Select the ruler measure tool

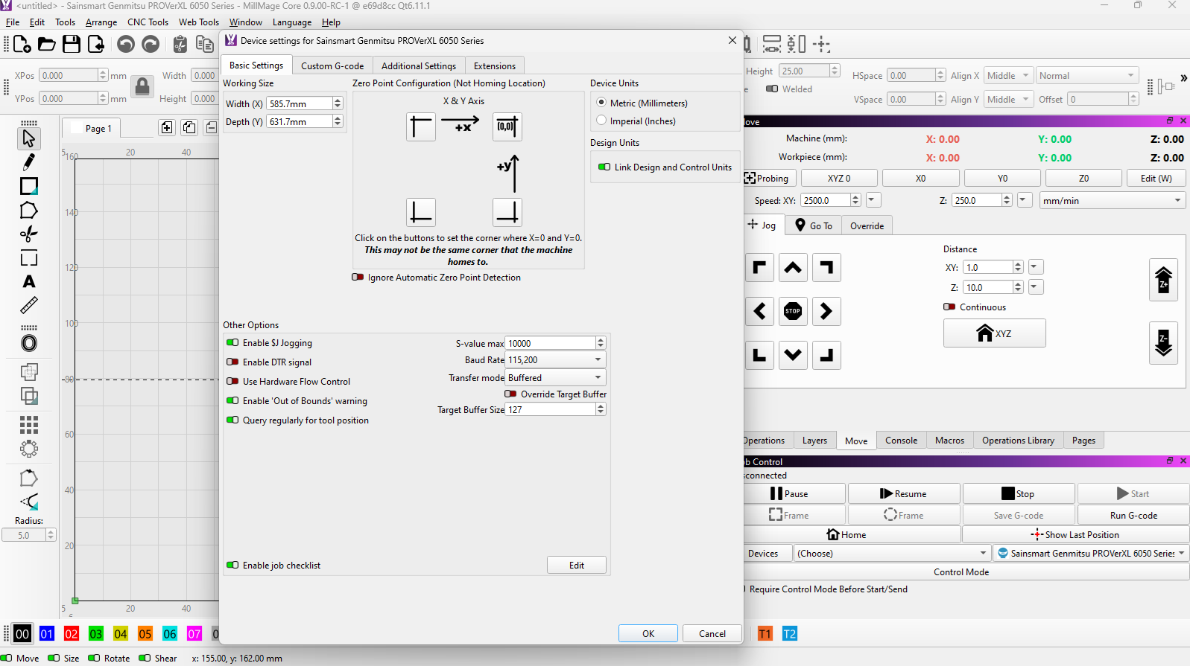click(x=29, y=305)
